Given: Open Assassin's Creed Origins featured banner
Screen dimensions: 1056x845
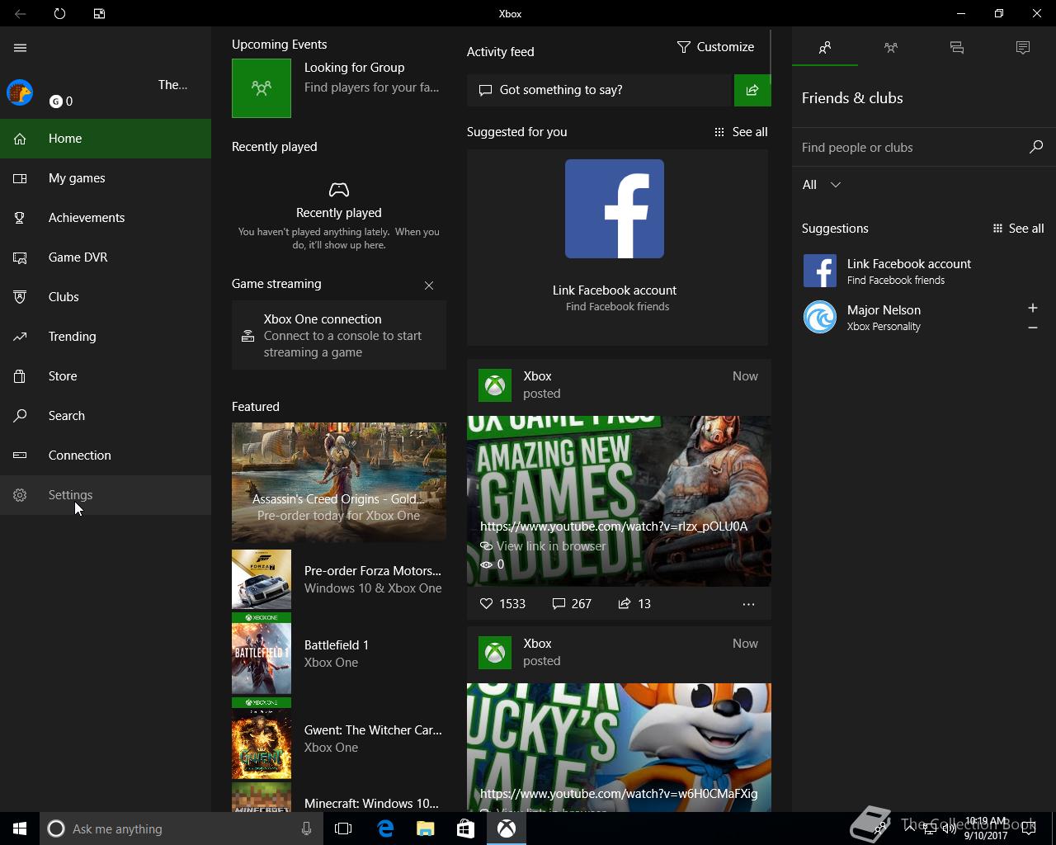Looking at the screenshot, I should 339,482.
